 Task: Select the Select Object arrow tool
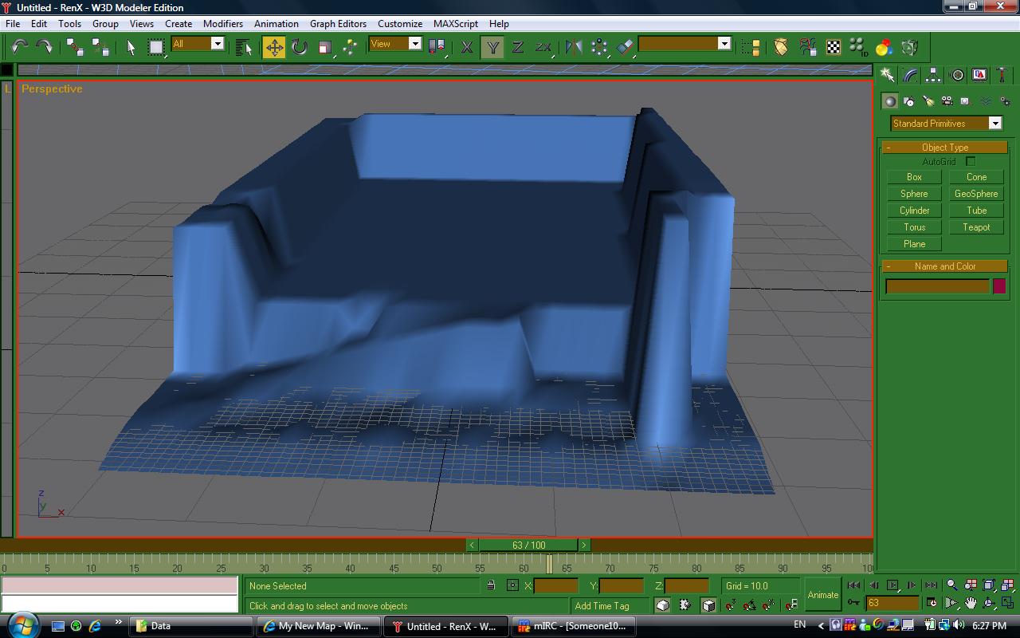coord(131,48)
